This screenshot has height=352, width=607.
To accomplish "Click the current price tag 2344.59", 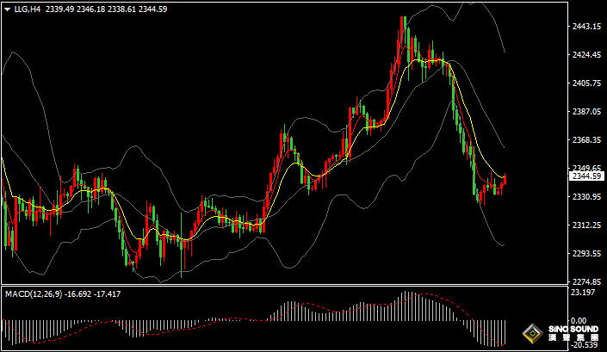I will (586, 176).
